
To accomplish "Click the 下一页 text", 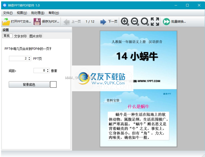I will [113, 22].
